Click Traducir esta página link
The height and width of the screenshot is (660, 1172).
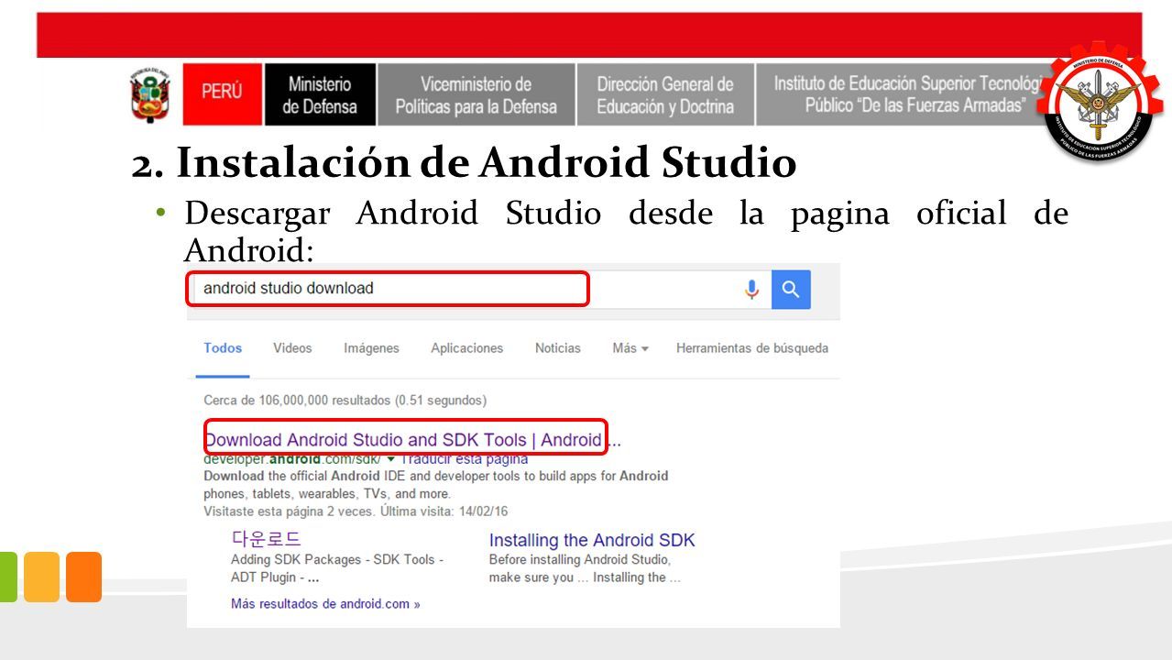(464, 459)
